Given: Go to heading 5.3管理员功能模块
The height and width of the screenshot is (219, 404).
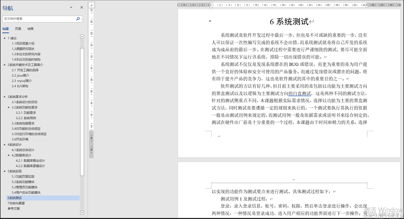Looking at the screenshot, I should (x=24, y=187).
